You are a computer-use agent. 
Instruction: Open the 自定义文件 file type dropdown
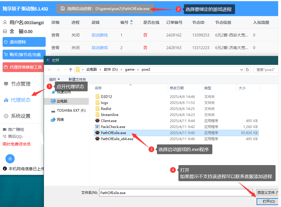pos(267,192)
